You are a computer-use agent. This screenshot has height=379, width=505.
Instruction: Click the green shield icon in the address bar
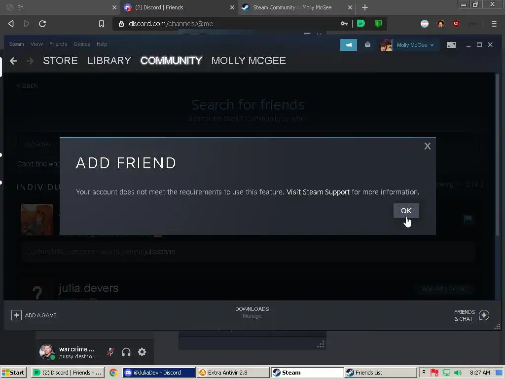378,24
